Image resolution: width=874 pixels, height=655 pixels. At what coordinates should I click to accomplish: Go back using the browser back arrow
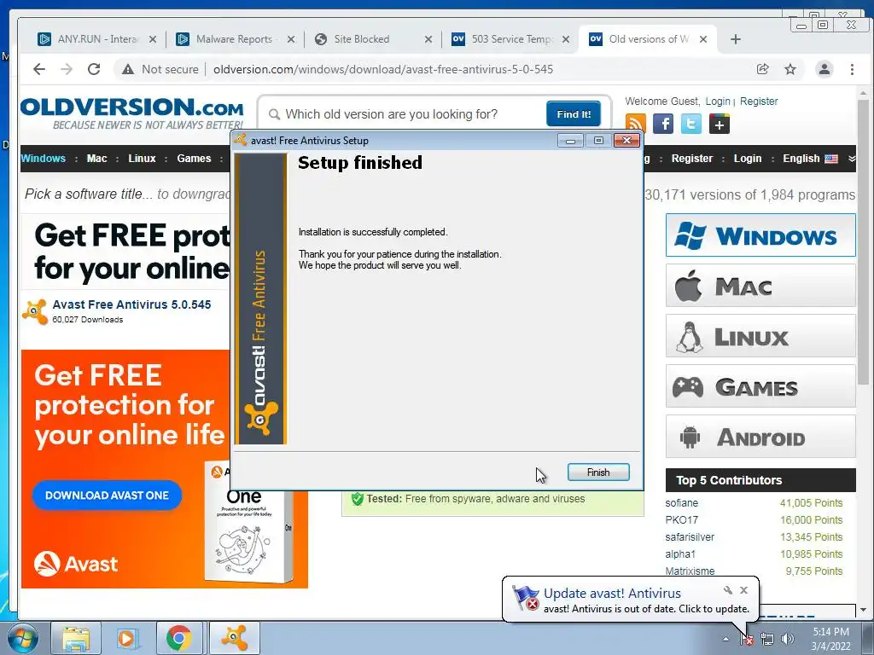[39, 69]
